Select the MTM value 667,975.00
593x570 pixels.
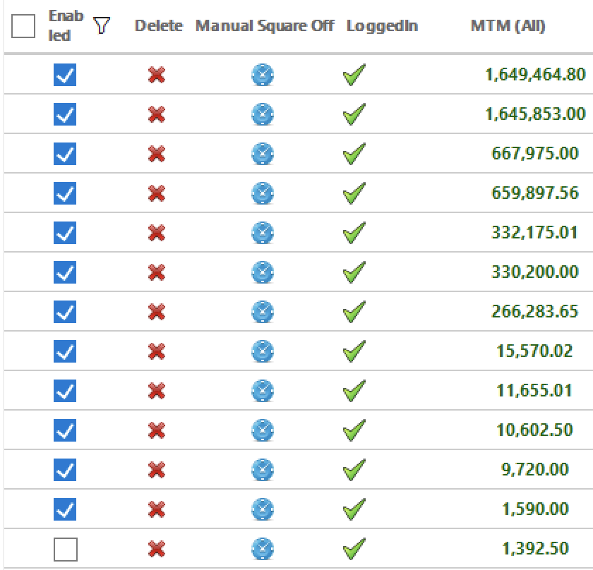[x=535, y=154]
